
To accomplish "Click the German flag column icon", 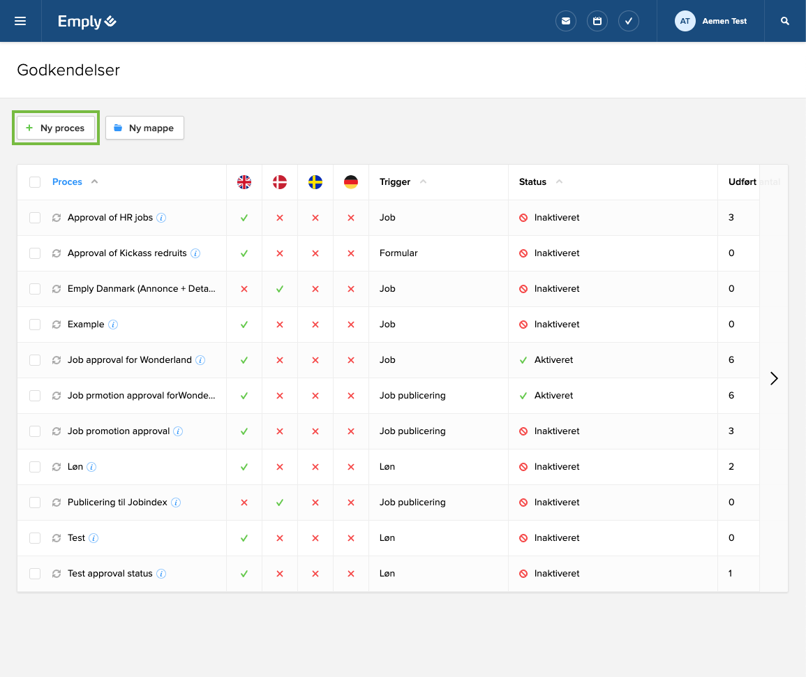I will [351, 182].
